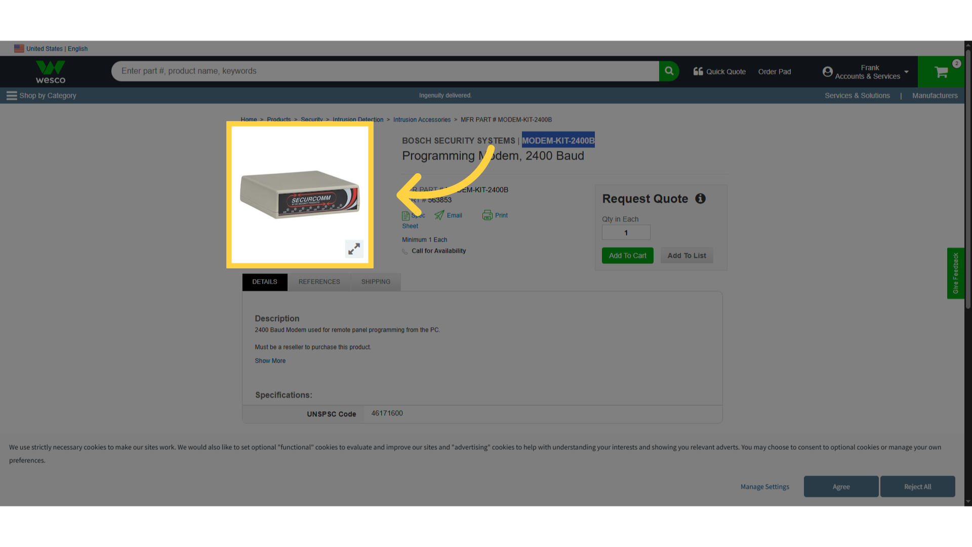Image resolution: width=972 pixels, height=547 pixels.
Task: Expand Frank Accounts & Services dropdown arrow
Action: click(906, 72)
